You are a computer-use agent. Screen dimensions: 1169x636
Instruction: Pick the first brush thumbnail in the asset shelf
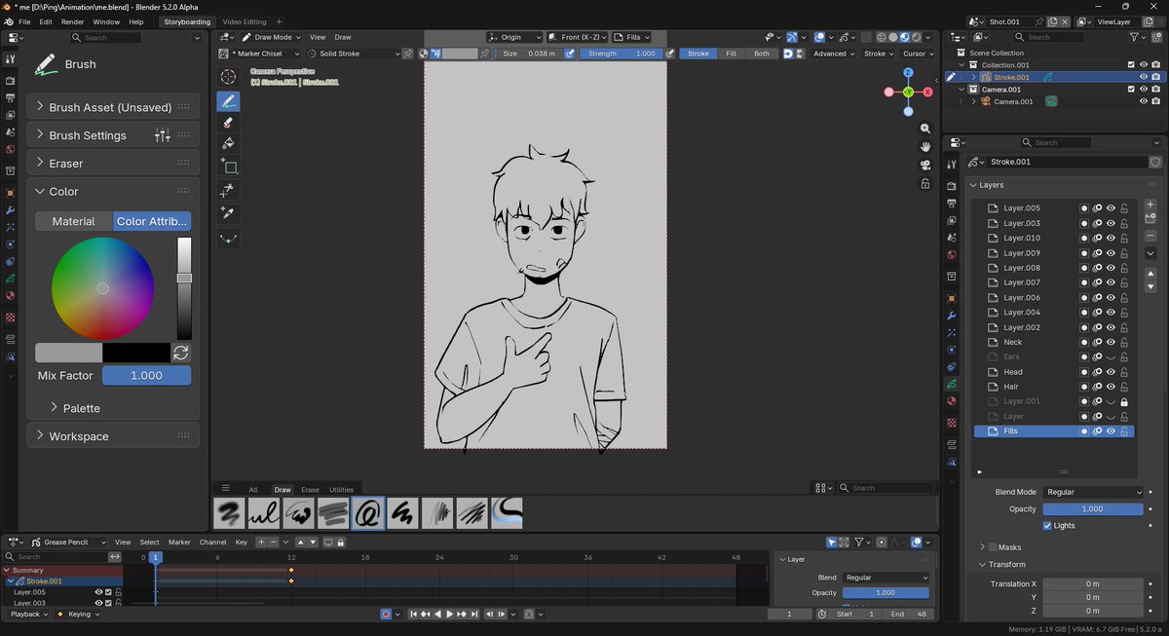230,512
